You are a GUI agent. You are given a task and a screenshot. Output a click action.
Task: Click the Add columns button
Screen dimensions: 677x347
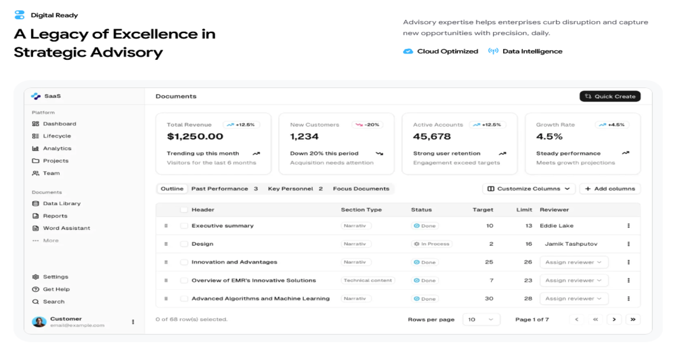tap(609, 188)
